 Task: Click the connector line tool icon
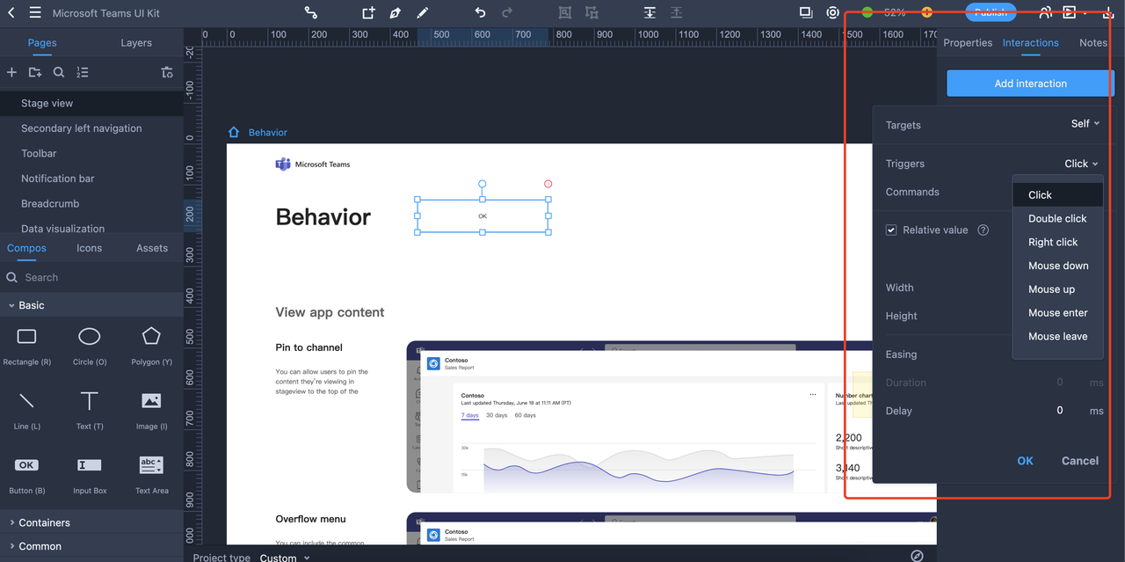311,12
